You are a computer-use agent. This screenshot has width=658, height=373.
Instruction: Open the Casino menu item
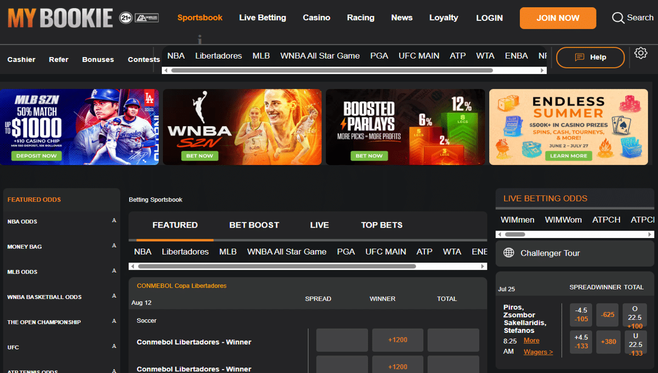tap(316, 18)
